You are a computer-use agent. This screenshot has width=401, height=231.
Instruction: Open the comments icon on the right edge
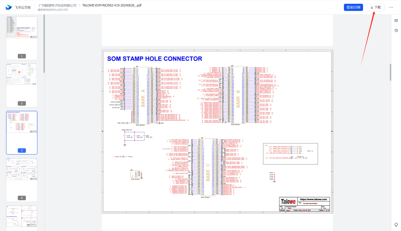[x=396, y=20]
